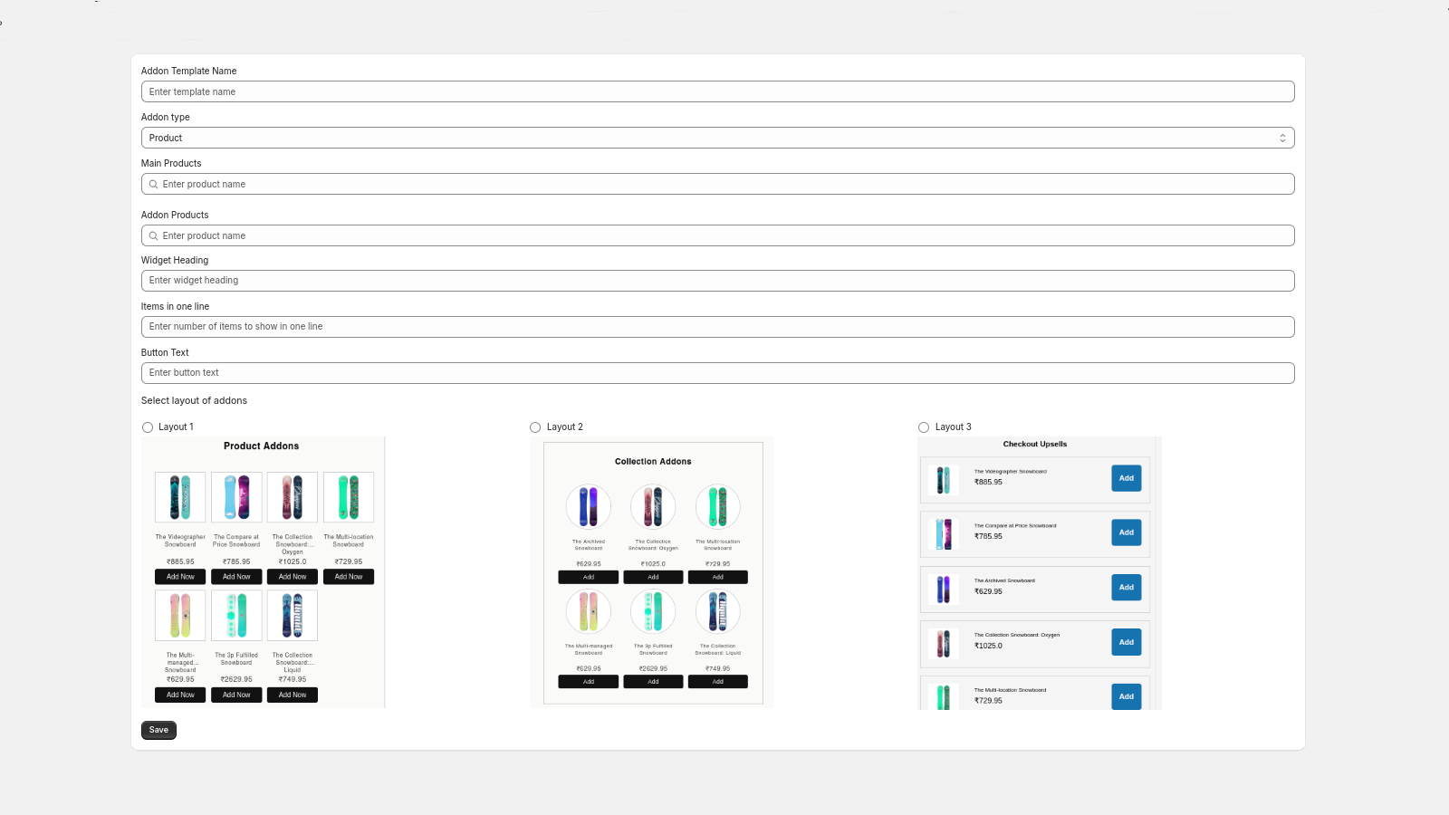Click the Enter button text field
Viewport: 1449px width, 815px height.
[717, 372]
